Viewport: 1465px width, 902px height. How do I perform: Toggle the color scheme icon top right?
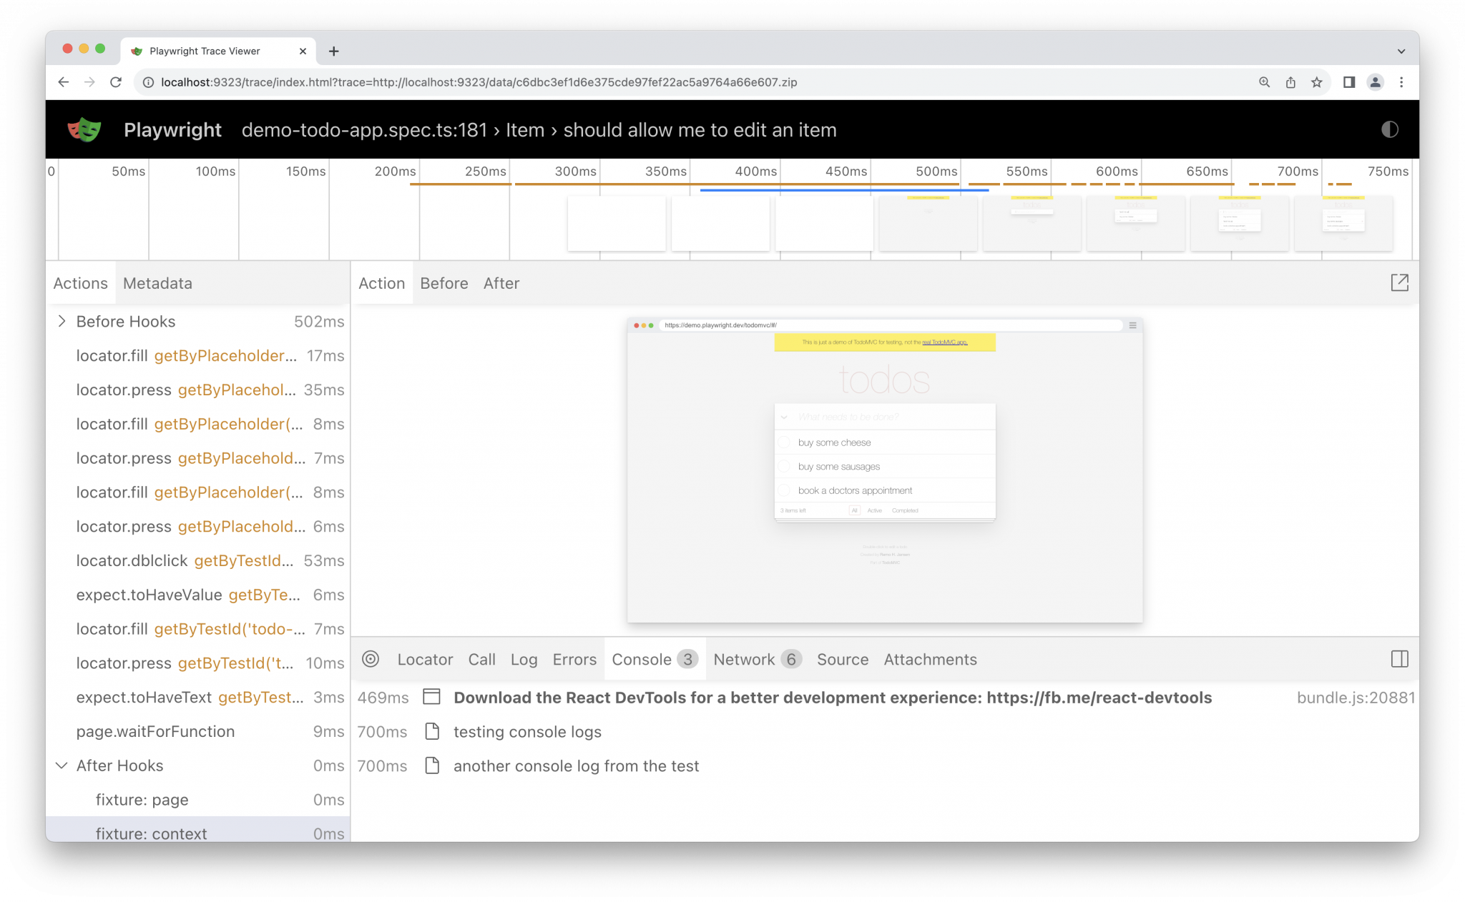coord(1390,129)
